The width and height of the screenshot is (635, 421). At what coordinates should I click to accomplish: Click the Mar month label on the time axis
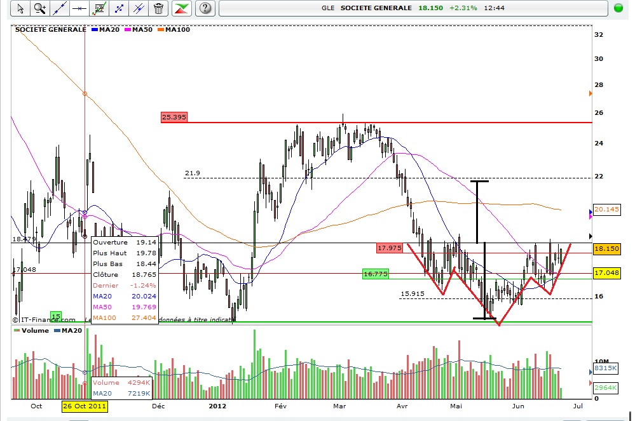click(339, 406)
